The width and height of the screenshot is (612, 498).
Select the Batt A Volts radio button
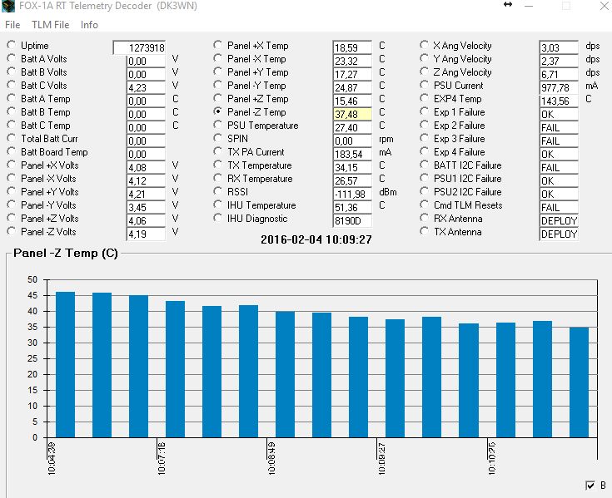pos(12,58)
